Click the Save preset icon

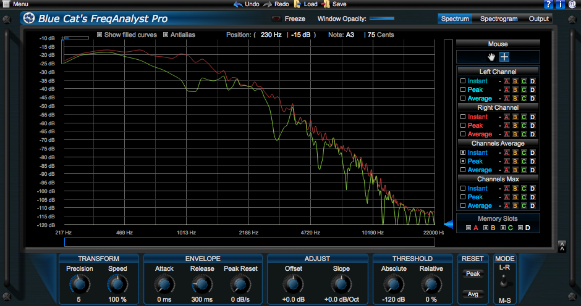click(326, 4)
